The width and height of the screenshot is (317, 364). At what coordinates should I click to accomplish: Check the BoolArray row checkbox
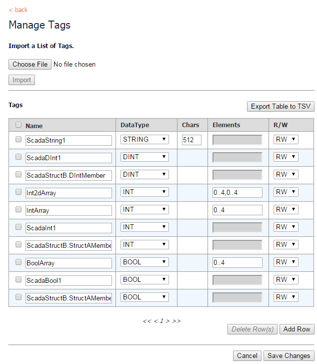18,262
